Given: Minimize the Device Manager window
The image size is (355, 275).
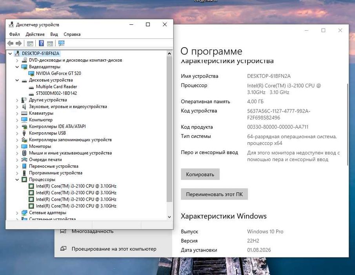Looking at the screenshot, I should pyautogui.click(x=131, y=24).
